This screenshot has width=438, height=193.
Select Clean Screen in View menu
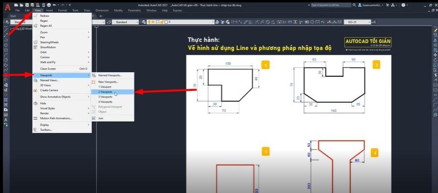[62, 69]
